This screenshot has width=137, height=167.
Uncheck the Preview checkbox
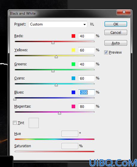point(106,52)
